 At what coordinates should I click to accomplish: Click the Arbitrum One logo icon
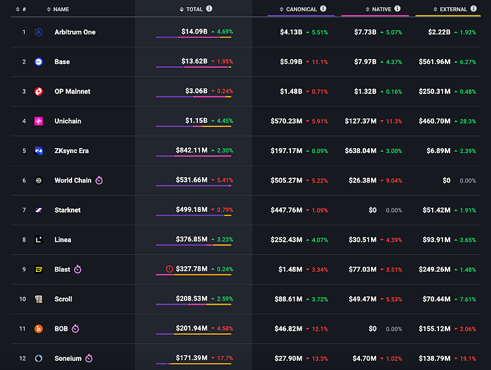(x=39, y=32)
